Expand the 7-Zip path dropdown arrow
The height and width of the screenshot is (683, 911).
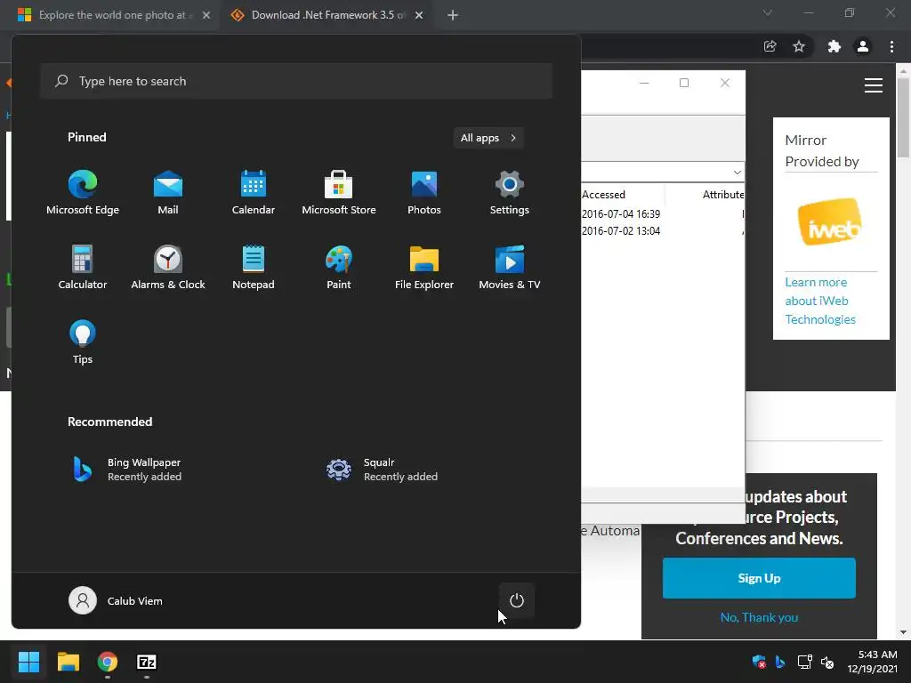click(737, 173)
